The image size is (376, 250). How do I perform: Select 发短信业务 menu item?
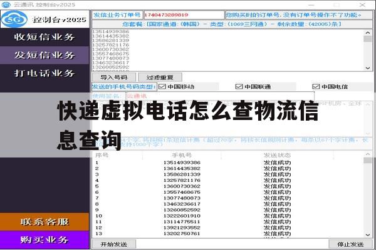click(44, 55)
